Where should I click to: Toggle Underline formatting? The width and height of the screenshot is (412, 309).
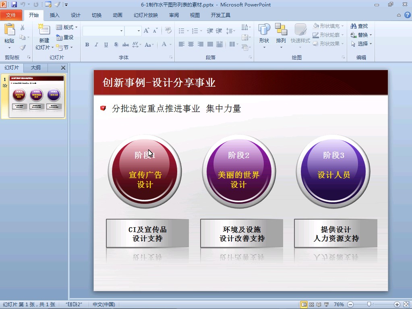106,45
